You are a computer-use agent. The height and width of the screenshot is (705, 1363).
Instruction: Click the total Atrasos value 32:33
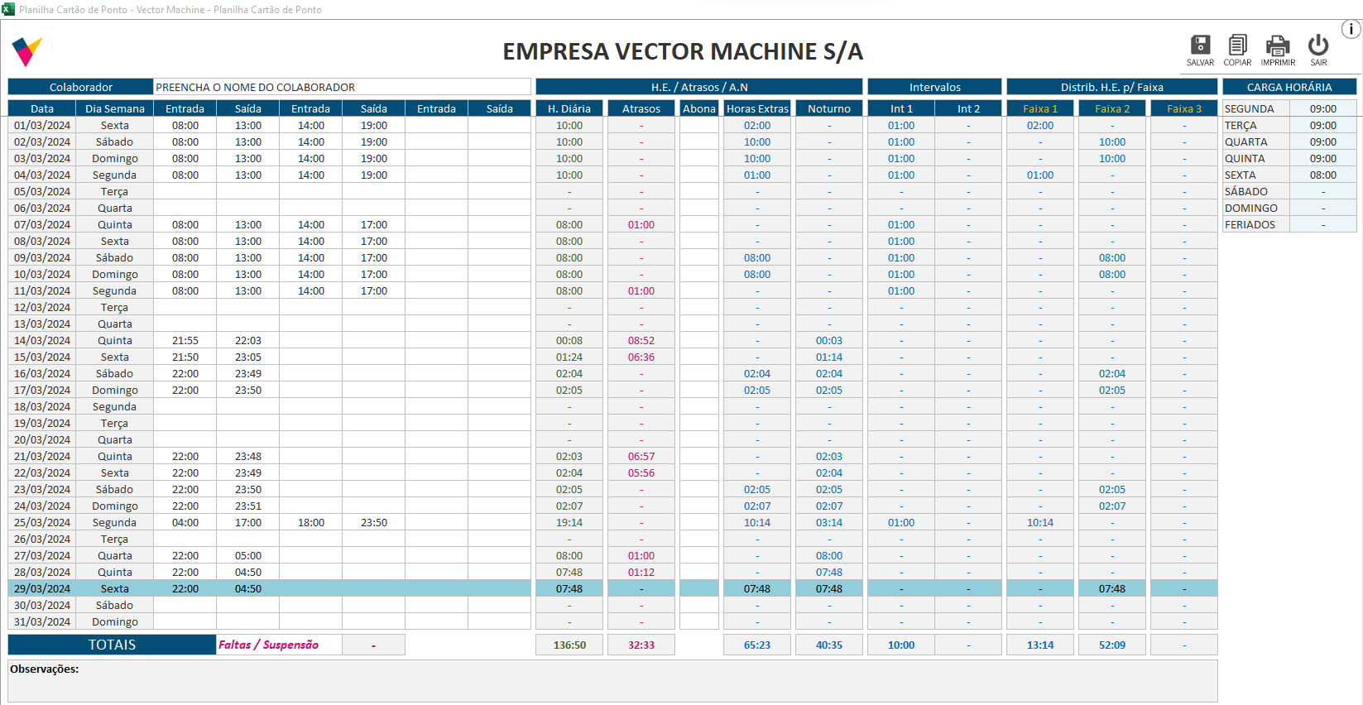641,645
